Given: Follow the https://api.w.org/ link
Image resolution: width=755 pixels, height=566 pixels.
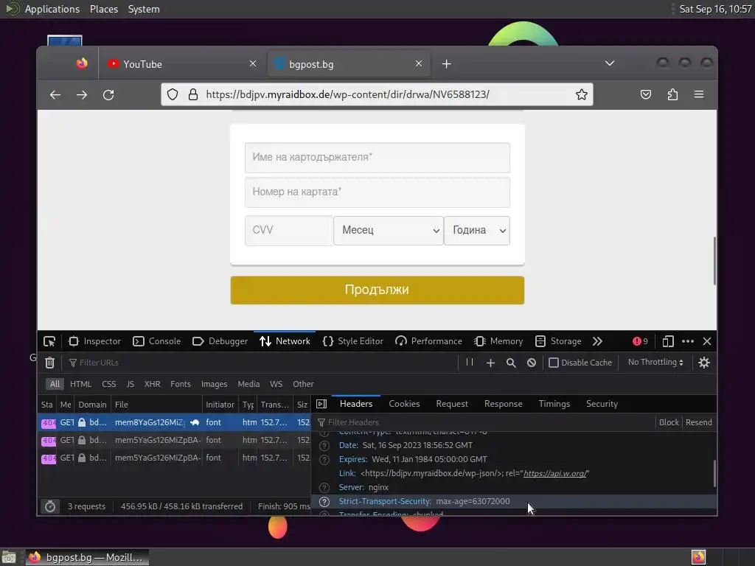Looking at the screenshot, I should pyautogui.click(x=554, y=474).
